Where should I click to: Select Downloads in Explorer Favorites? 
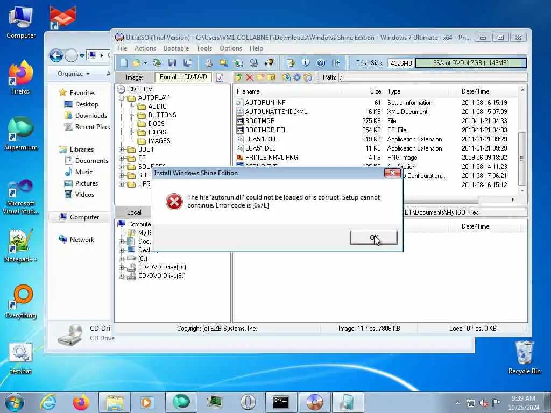(x=90, y=116)
